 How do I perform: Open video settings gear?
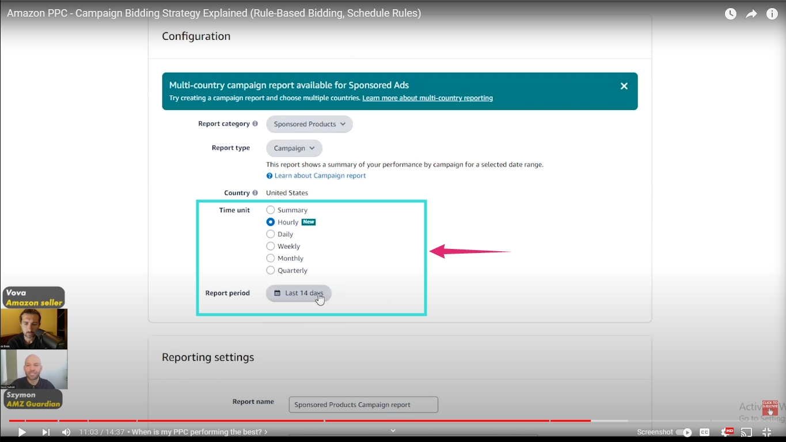(726, 432)
